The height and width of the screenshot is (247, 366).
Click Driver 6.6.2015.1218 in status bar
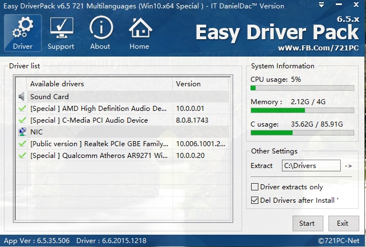point(112,241)
